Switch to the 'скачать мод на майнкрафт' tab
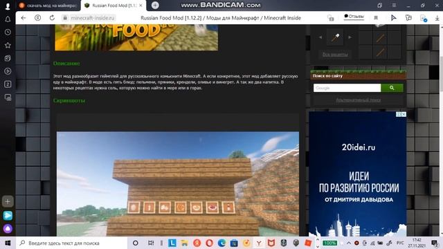This screenshot has height=249, width=443. pos(48,6)
